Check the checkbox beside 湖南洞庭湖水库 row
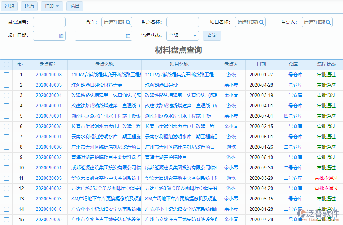The image size is (343, 225). [x=6, y=116]
